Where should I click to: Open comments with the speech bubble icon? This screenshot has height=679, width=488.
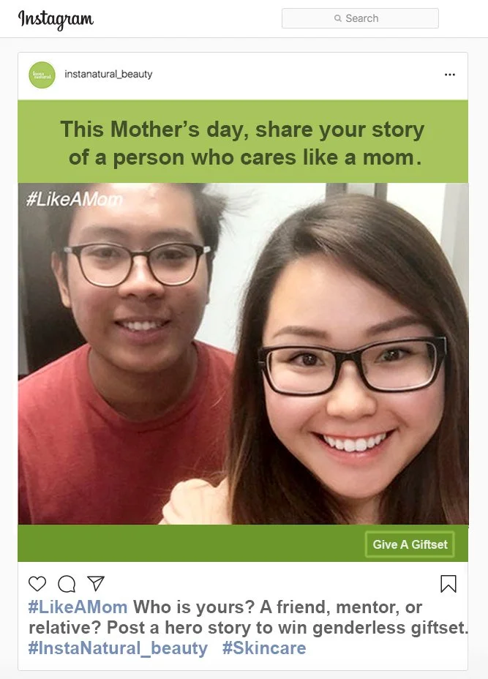[67, 584]
